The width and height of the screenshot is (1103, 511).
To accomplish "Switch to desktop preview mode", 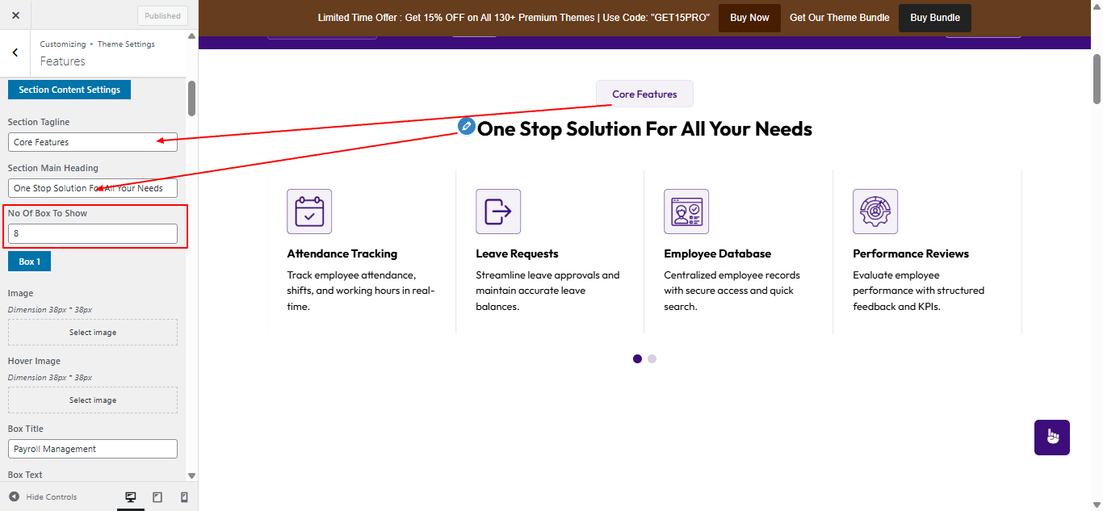I will click(x=131, y=497).
